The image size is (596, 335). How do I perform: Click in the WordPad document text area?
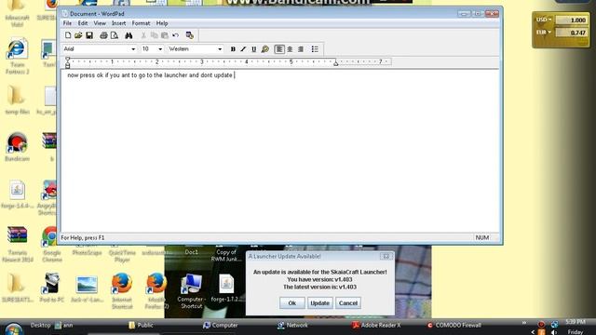point(280,152)
